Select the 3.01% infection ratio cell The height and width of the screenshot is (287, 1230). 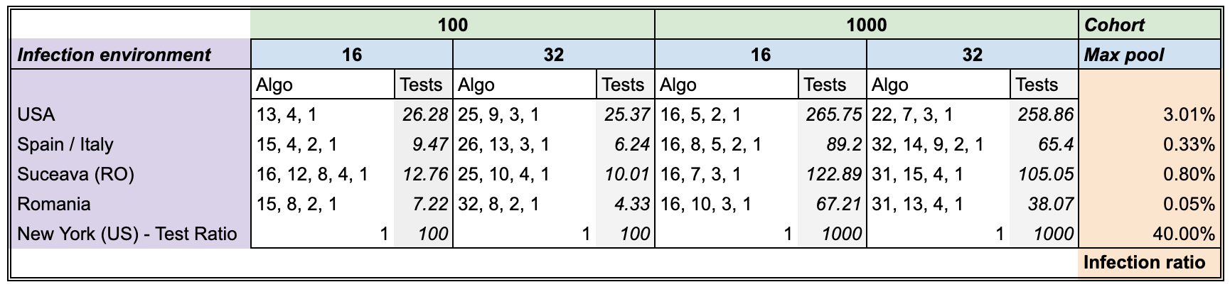pyautogui.click(x=1149, y=114)
